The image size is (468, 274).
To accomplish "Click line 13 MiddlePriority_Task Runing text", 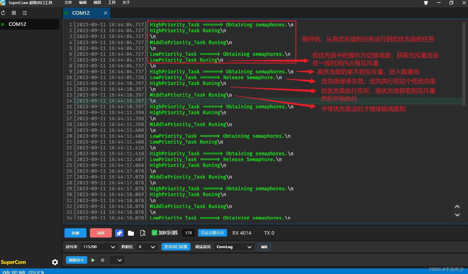I will 191,95.
